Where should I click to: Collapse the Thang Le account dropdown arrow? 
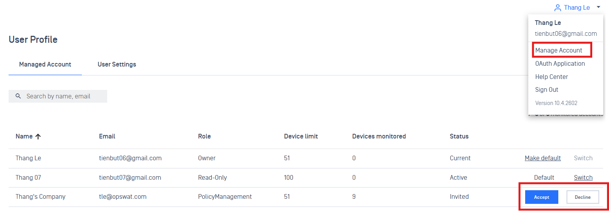point(598,7)
